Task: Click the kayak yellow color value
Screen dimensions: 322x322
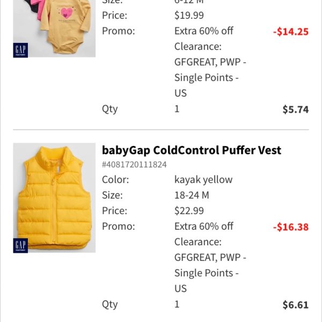Action: [203, 180]
